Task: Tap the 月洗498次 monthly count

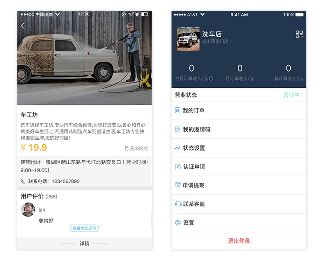Action: (x=136, y=148)
